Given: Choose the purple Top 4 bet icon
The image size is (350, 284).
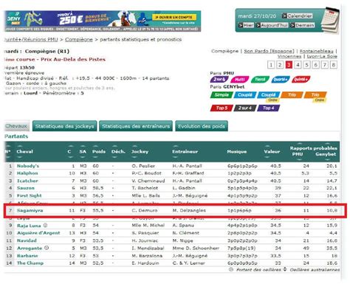Looking at the screenshot, I should click(x=268, y=108).
